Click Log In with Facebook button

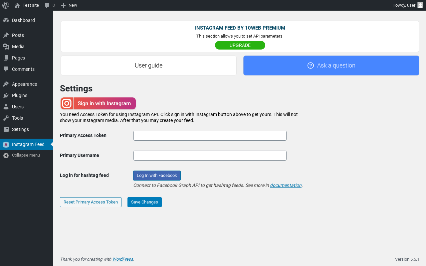click(x=157, y=176)
